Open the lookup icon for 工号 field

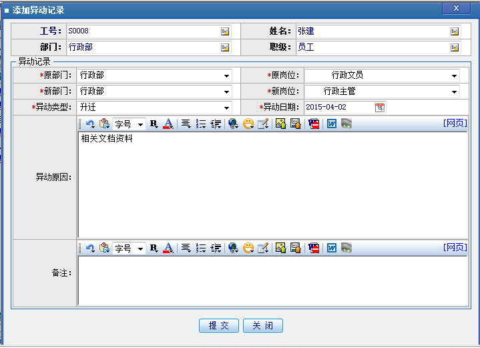tap(225, 31)
